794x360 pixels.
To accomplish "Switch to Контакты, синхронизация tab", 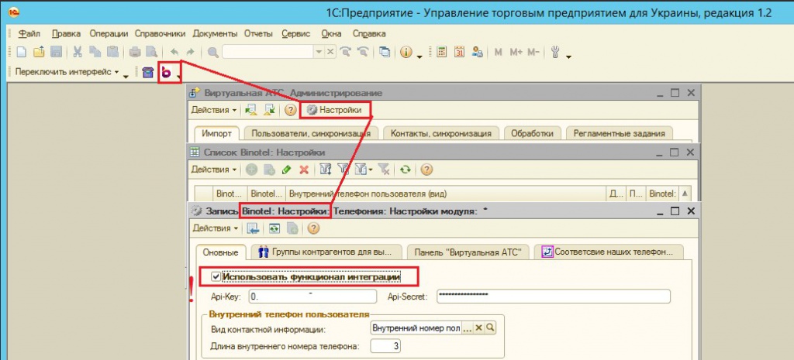I will tap(441, 133).
